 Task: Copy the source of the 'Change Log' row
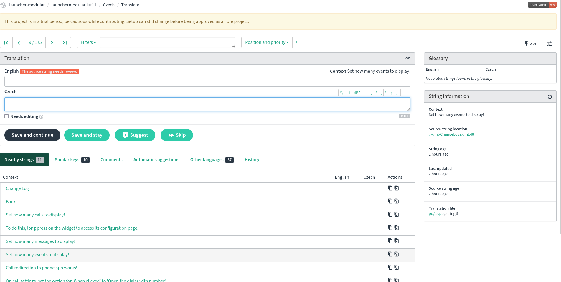pos(390,188)
